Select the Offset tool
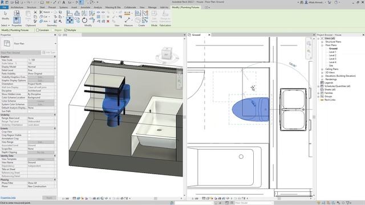Image resolution: width=365 pixels, height=205 pixels. [77, 13]
